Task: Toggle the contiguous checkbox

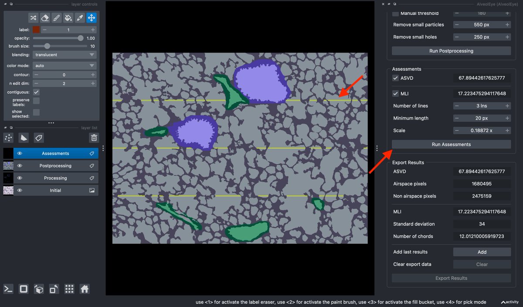Action: (x=36, y=92)
